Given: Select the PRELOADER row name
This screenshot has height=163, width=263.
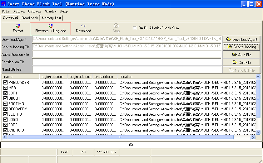Looking at the screenshot, I should point(19,83).
